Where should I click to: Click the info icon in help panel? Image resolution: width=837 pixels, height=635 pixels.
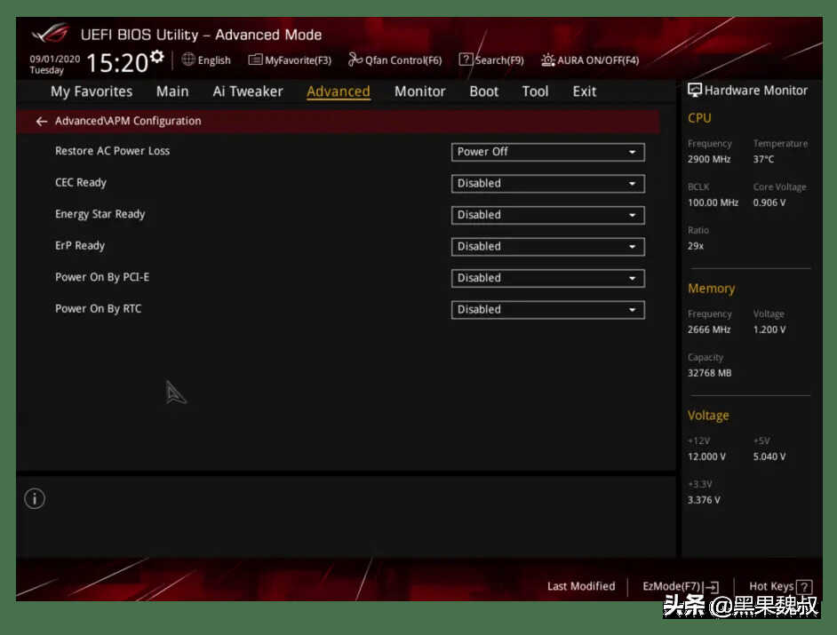(x=35, y=499)
